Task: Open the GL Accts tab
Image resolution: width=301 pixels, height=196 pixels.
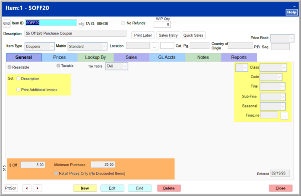Action: click(x=167, y=57)
